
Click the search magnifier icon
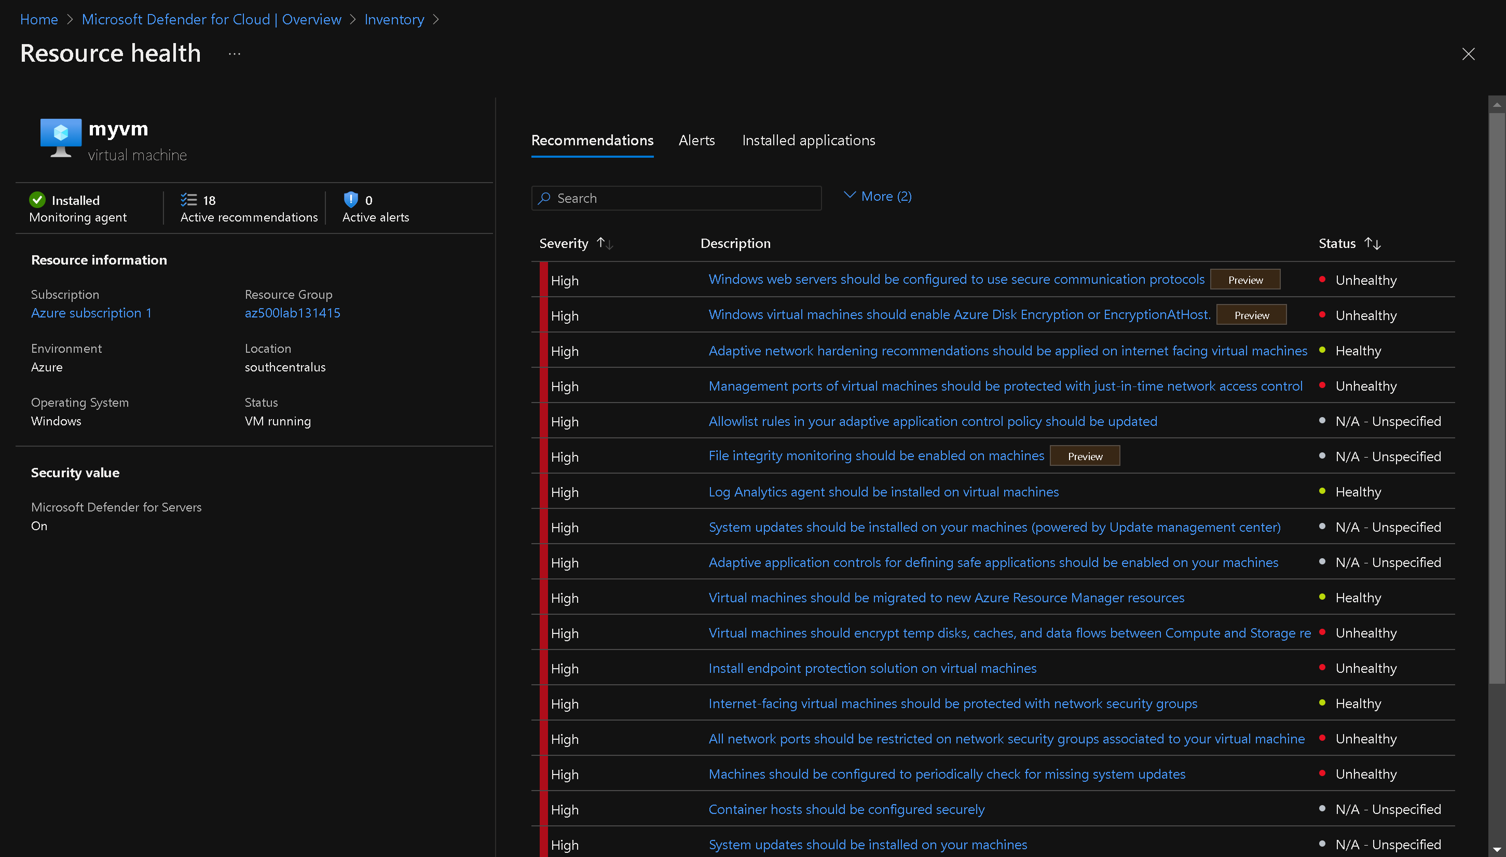coord(544,198)
